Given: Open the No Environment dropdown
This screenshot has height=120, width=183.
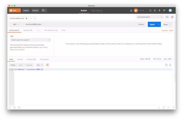Looking at the screenshot, I should 150,17.
